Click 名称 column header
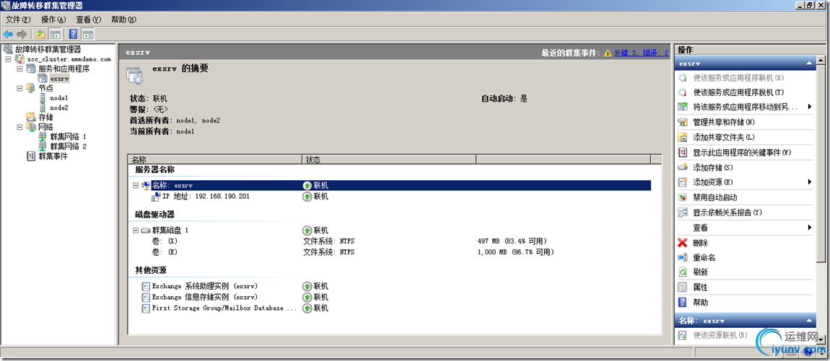The image size is (830, 361). point(215,159)
